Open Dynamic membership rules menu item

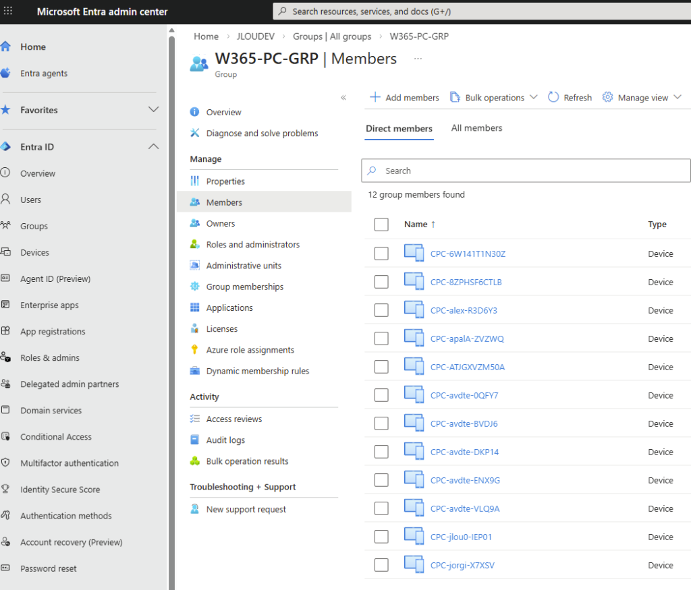(257, 371)
